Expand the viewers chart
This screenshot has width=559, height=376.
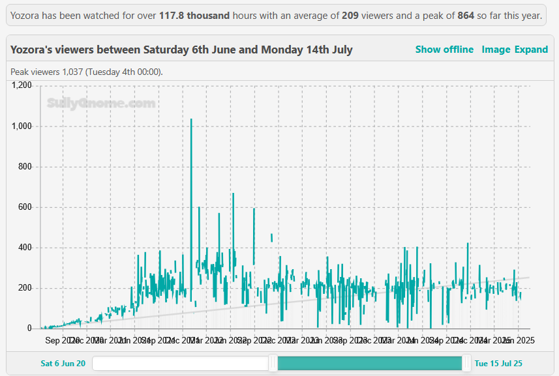pos(531,50)
